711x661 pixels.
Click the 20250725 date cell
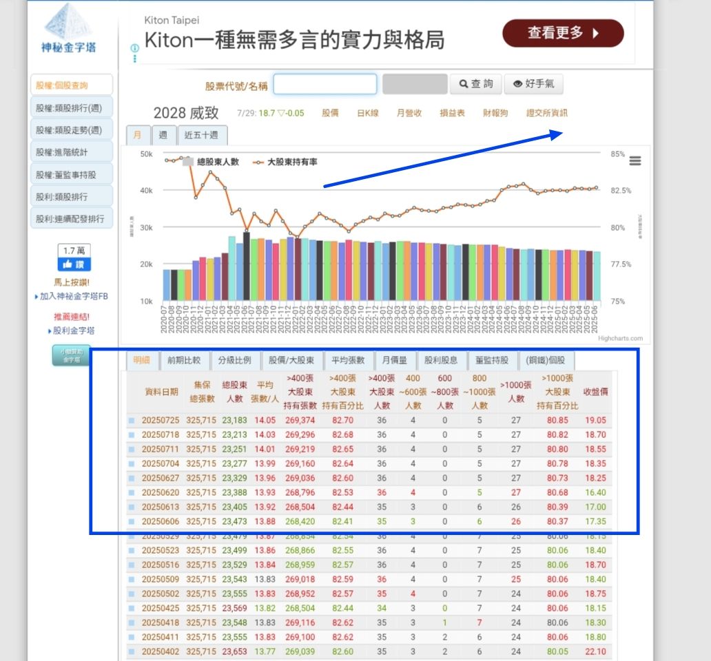pos(161,421)
